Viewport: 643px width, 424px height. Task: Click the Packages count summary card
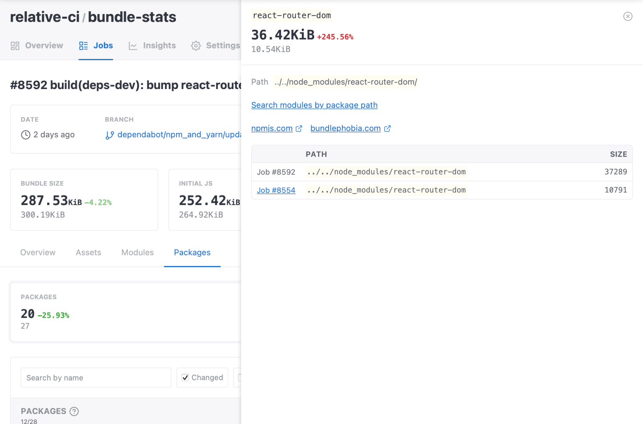pos(126,312)
